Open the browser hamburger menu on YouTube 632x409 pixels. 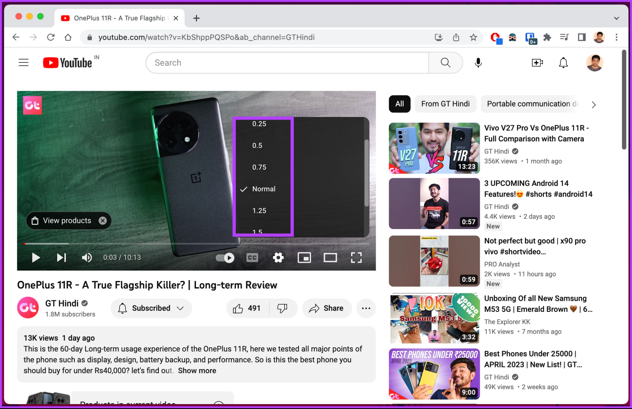pos(23,62)
